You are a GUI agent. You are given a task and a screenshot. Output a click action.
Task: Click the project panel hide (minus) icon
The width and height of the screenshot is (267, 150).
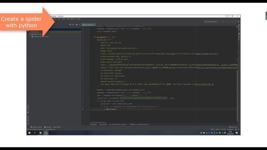click(80, 25)
